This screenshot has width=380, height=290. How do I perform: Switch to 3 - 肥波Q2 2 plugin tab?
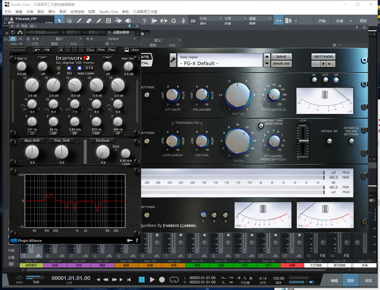tap(71, 32)
